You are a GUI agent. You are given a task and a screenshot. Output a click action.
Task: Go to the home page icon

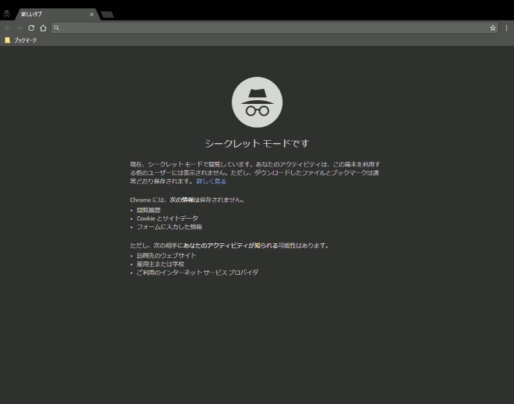click(43, 28)
